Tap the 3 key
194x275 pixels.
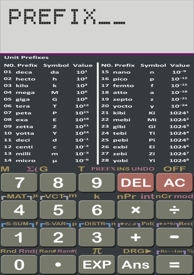click(x=97, y=237)
